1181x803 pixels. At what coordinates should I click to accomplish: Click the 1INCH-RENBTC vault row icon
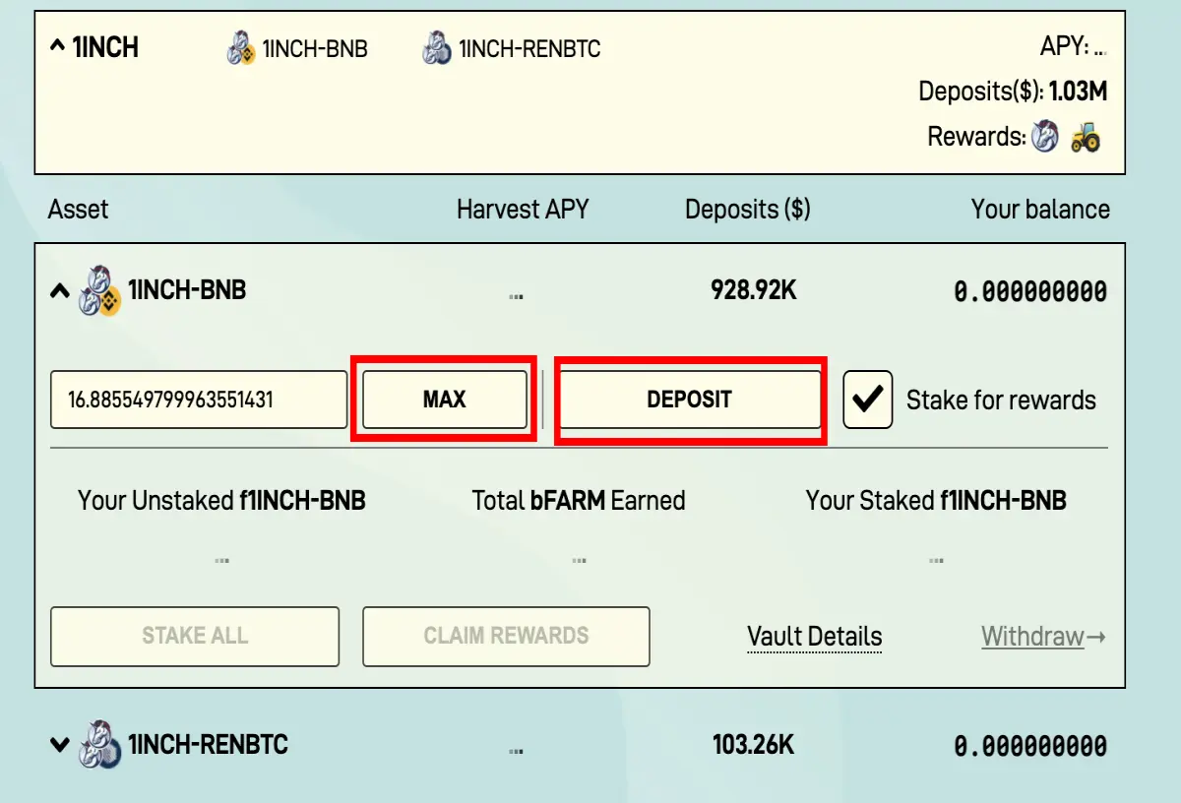[99, 745]
